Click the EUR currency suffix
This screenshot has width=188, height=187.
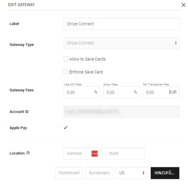pos(172,92)
